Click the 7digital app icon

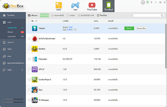pos(35,28)
